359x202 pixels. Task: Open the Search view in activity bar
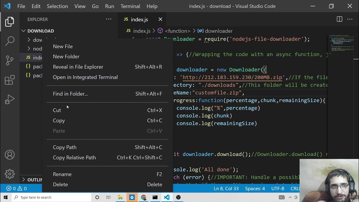[x=10, y=41]
